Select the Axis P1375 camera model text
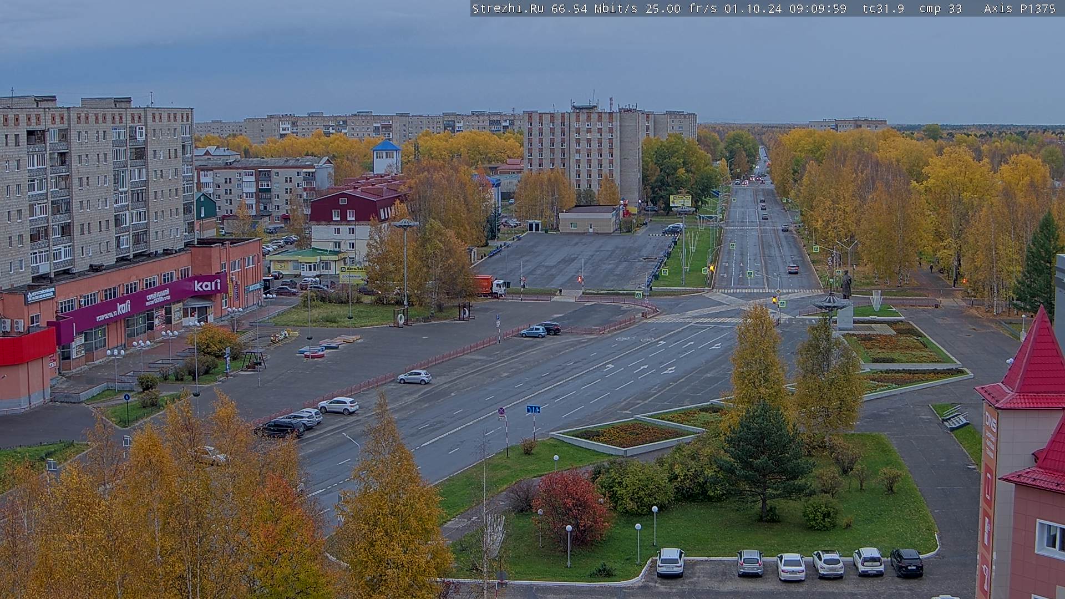Image resolution: width=1065 pixels, height=599 pixels. coord(1020,8)
